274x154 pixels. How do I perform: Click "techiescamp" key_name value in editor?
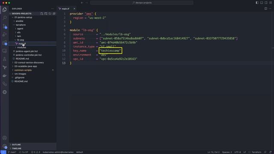(110, 50)
